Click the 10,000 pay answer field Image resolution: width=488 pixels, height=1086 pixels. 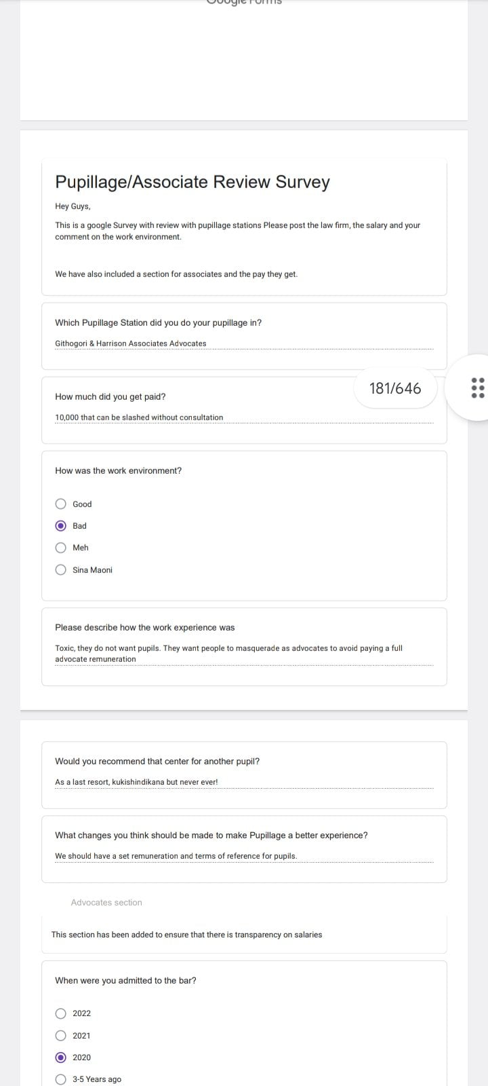pyautogui.click(x=139, y=417)
